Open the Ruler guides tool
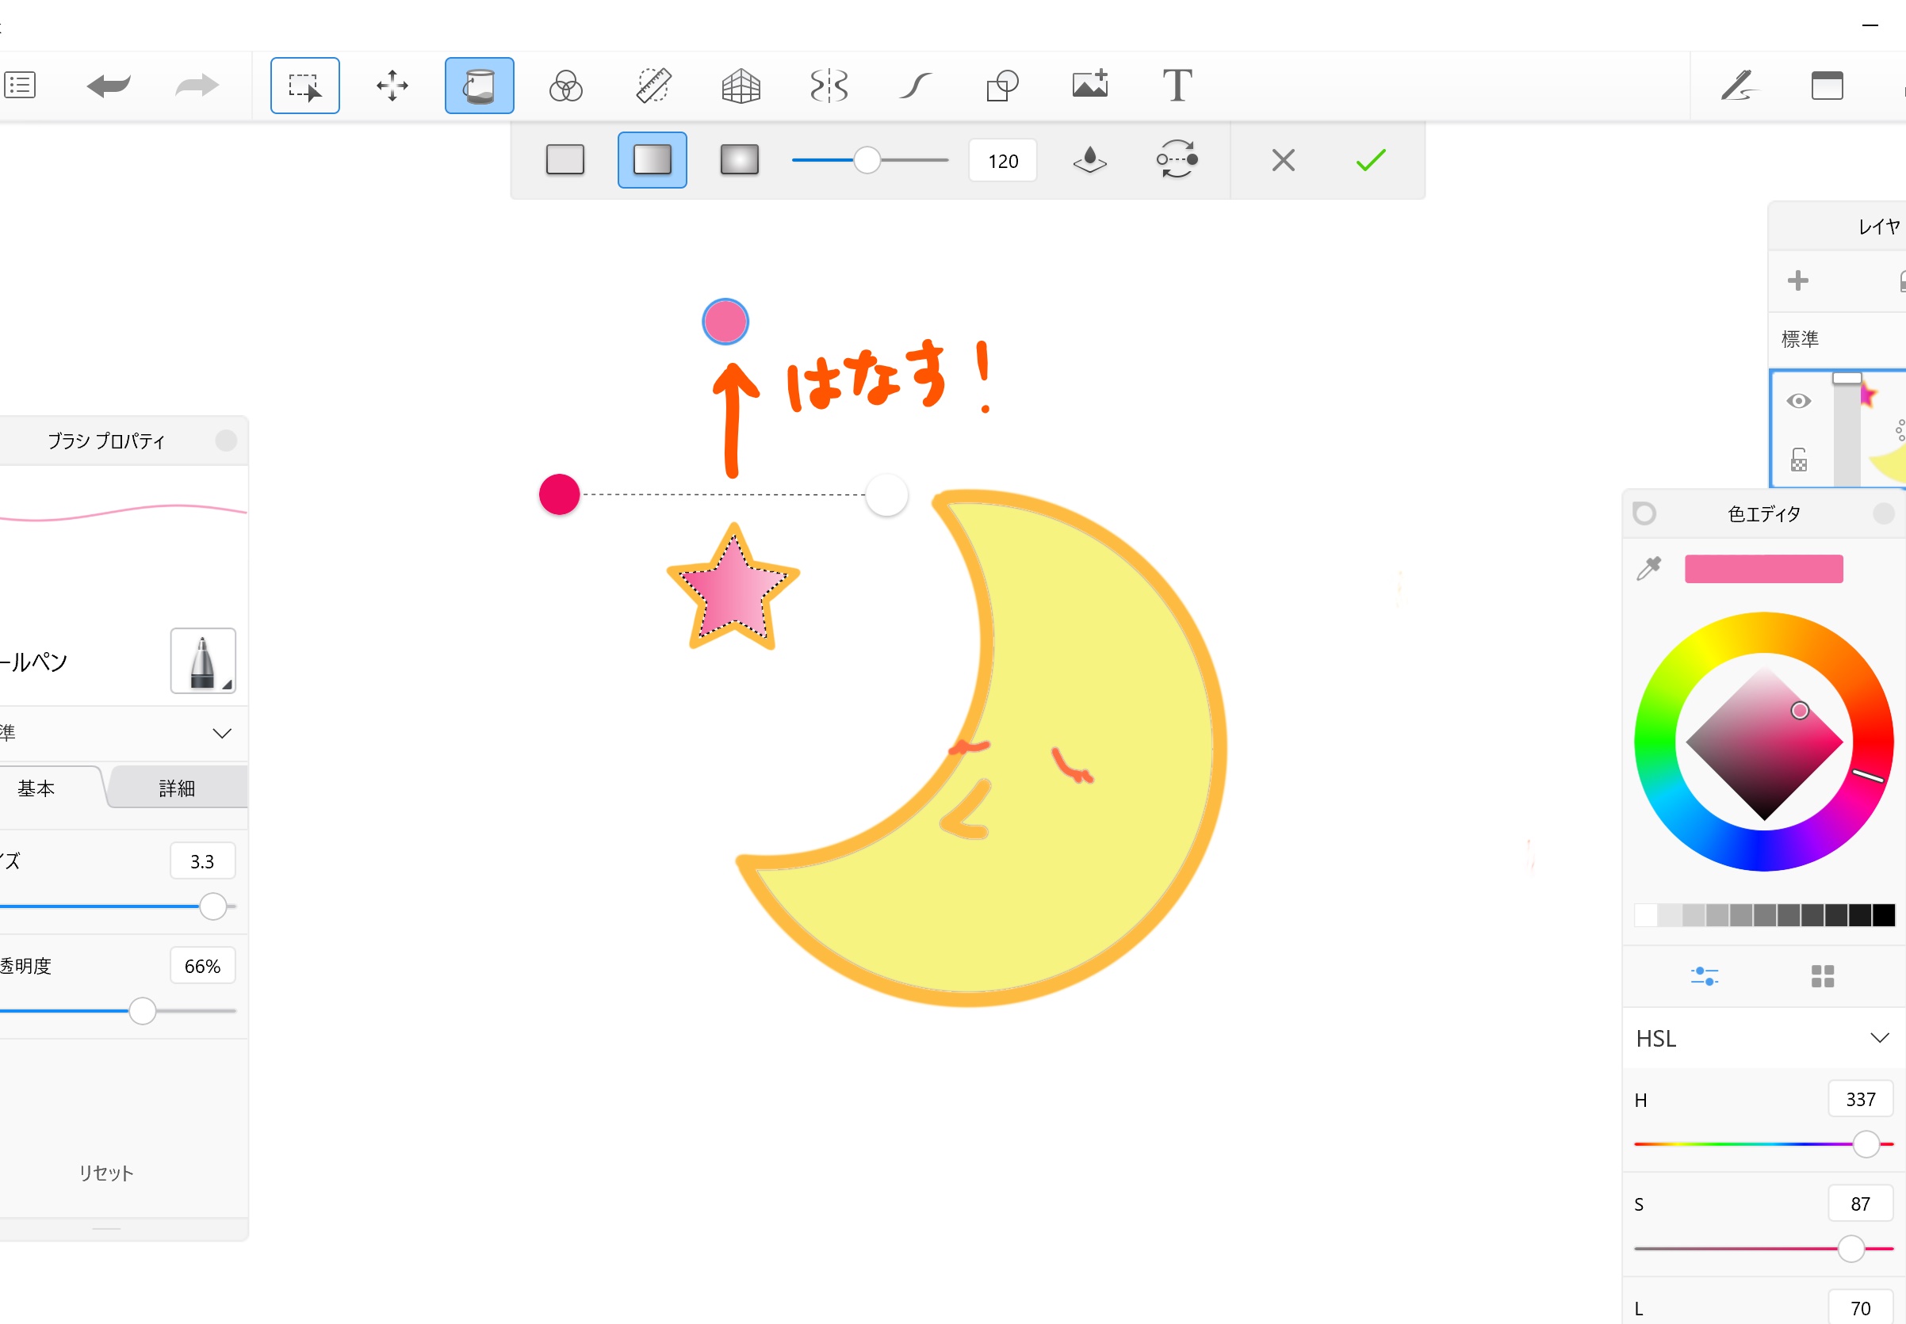The image size is (1906, 1324). (653, 86)
